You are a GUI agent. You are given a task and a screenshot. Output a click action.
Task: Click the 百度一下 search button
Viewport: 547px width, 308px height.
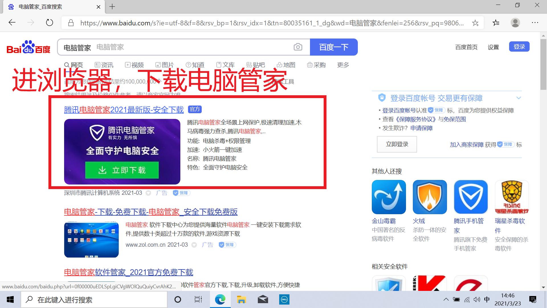[x=334, y=47]
